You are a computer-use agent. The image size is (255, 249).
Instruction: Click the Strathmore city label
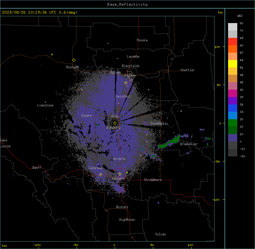pyautogui.click(x=153, y=180)
